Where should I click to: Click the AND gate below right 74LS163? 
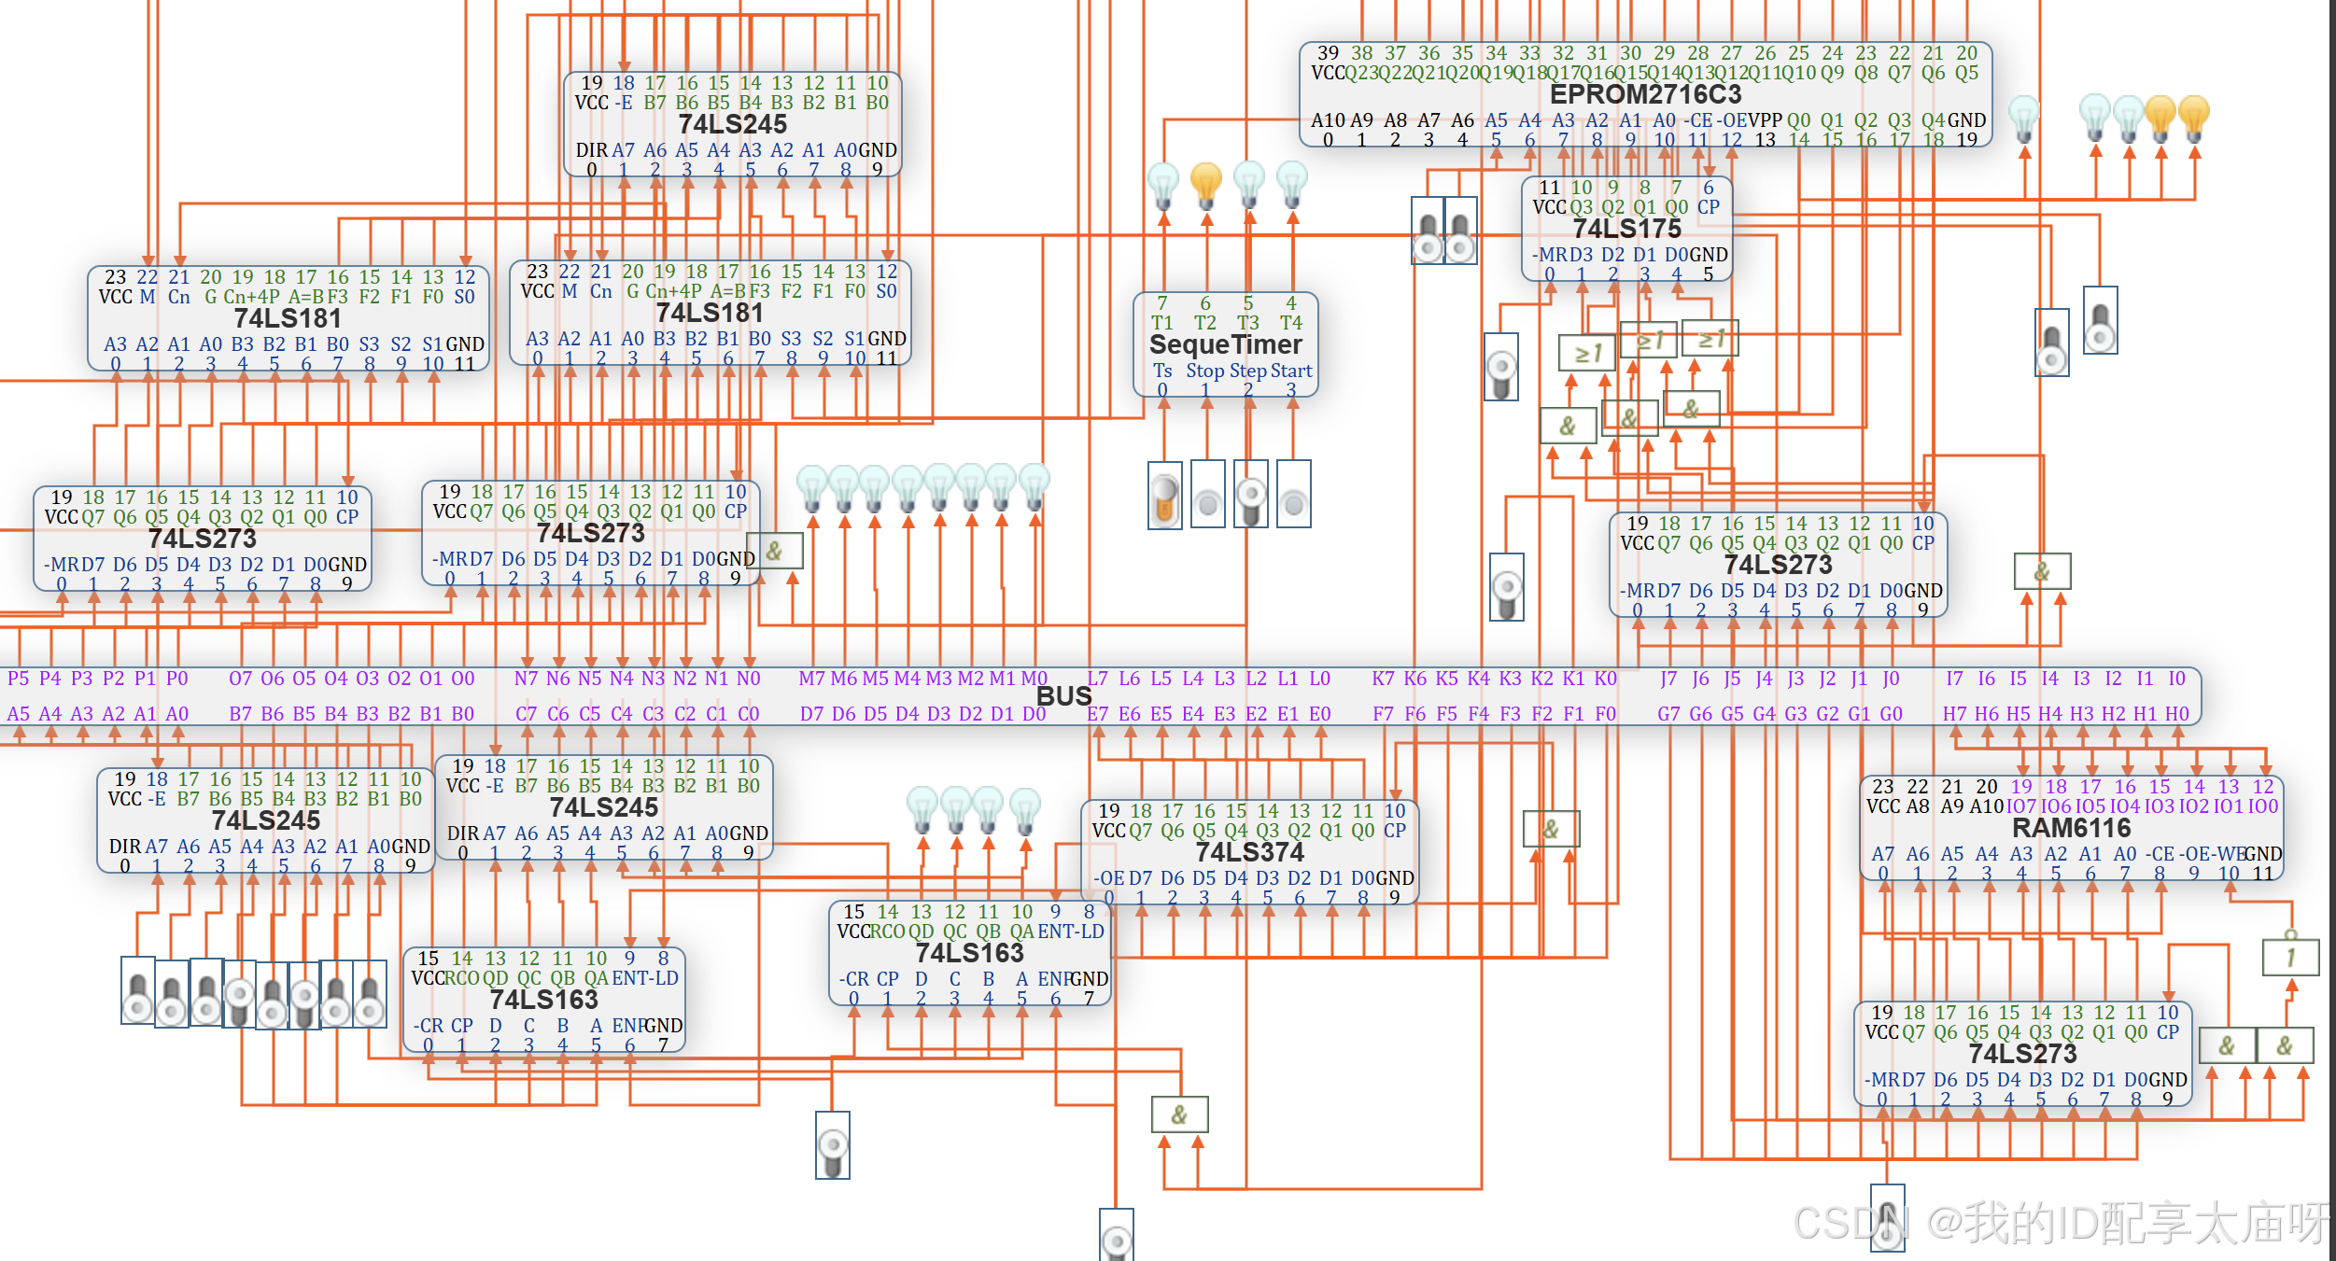(x=1179, y=1114)
